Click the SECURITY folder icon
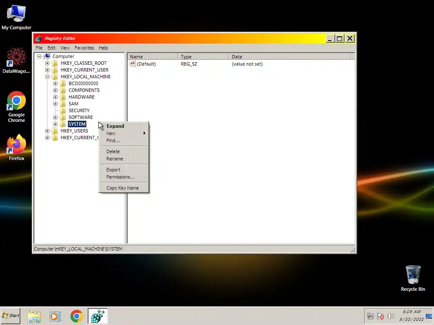 (x=63, y=110)
